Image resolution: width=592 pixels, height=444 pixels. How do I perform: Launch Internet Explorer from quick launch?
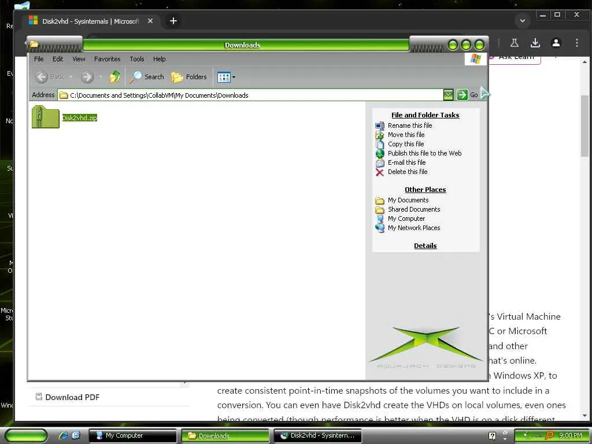coord(62,436)
